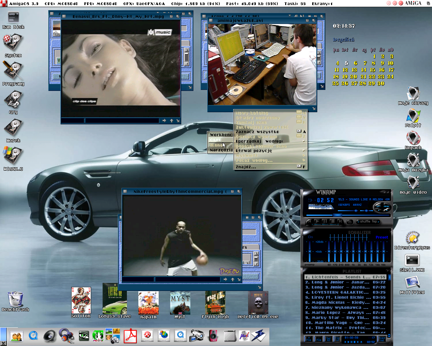The height and width of the screenshot is (346, 432).
Task: Click Winamp's play button
Action: [317, 221]
